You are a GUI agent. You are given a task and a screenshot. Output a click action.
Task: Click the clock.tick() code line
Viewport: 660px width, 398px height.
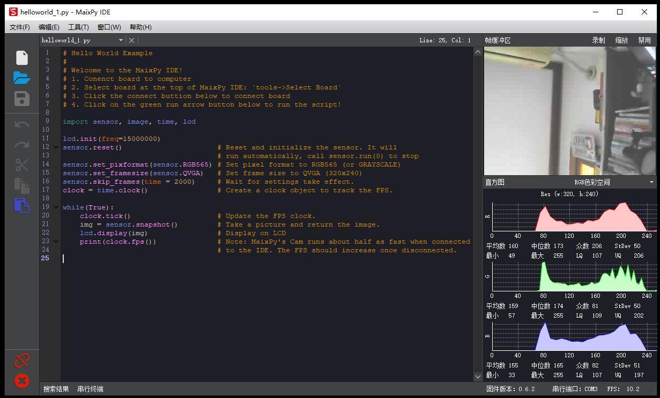coord(105,216)
